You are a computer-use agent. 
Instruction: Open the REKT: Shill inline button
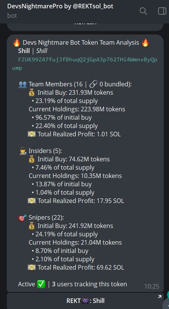[85, 301]
